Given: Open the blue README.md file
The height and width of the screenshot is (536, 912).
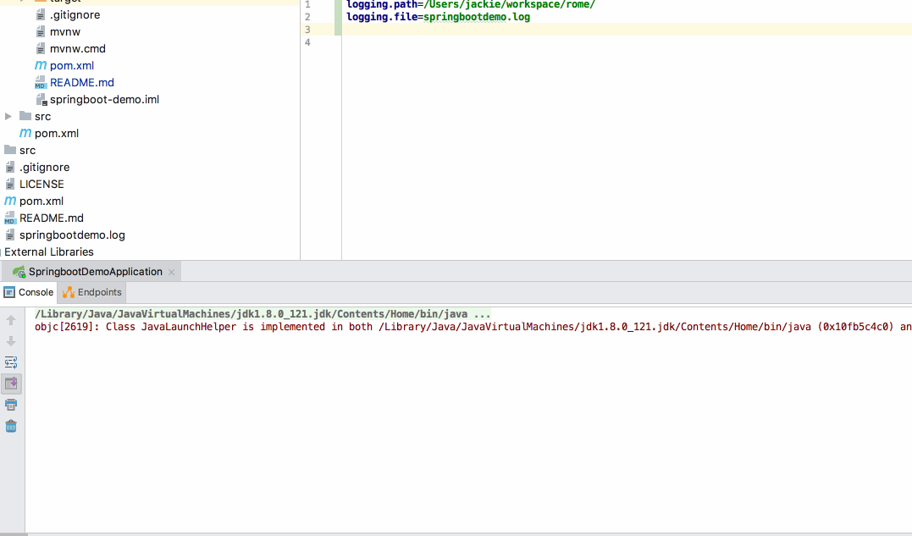Looking at the screenshot, I should tap(81, 82).
